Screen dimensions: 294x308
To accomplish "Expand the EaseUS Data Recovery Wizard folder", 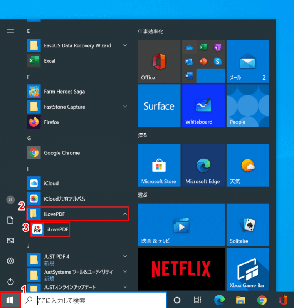I will click(125, 45).
